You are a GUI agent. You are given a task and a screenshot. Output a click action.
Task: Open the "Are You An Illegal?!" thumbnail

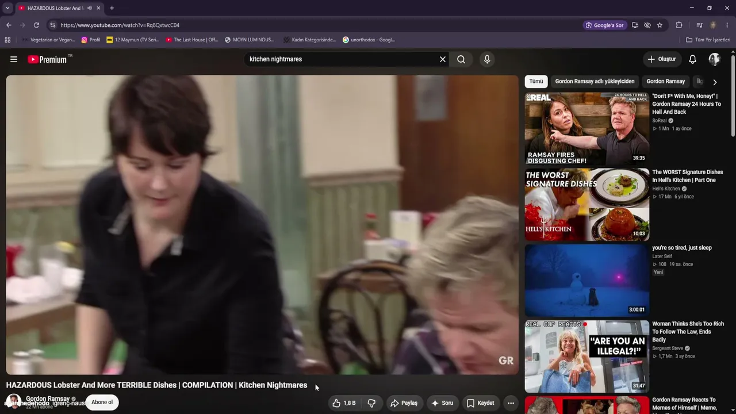586,356
